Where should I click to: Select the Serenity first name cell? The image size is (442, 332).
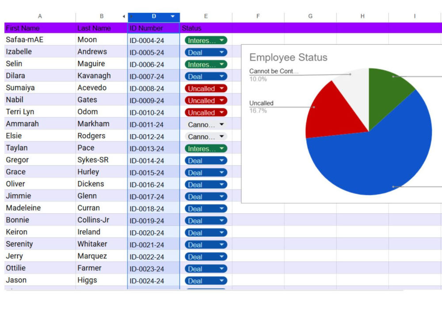pyautogui.click(x=40, y=244)
